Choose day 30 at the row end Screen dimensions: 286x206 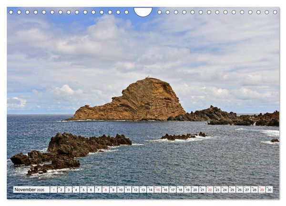coord(269,190)
